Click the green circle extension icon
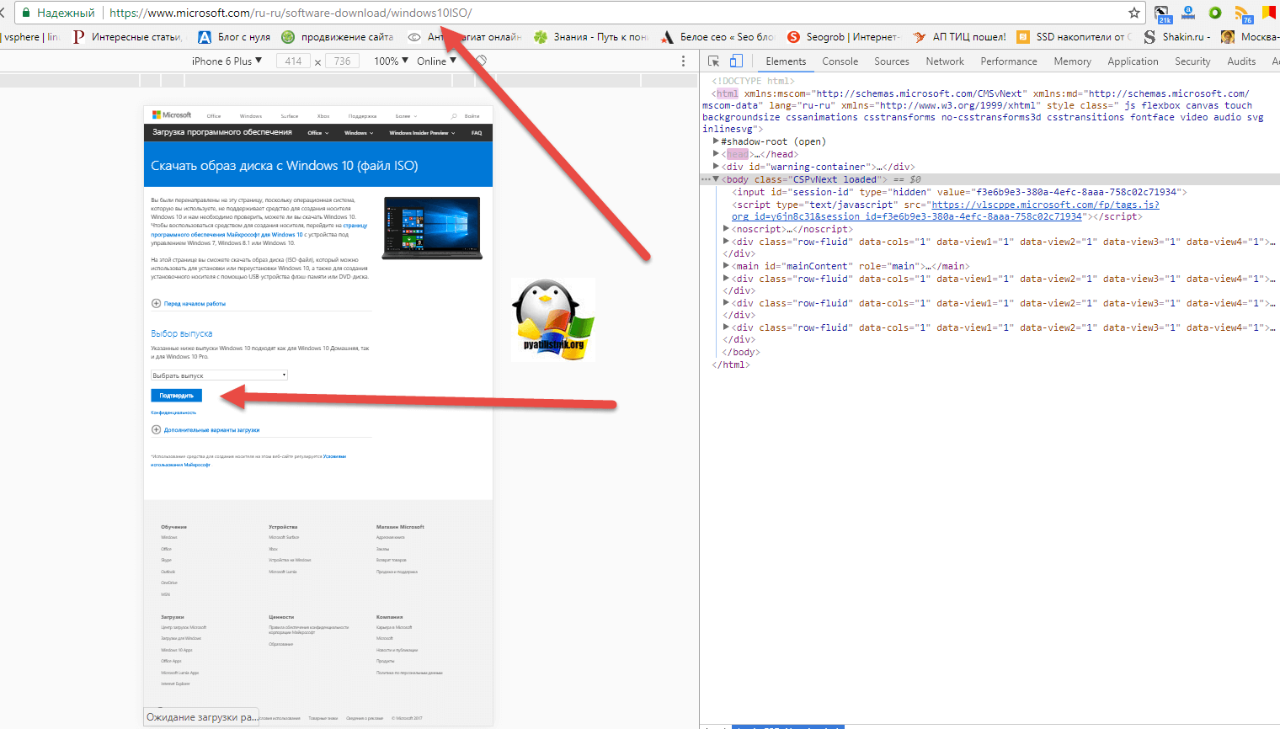Viewport: 1280px width, 729px height. [x=1214, y=13]
